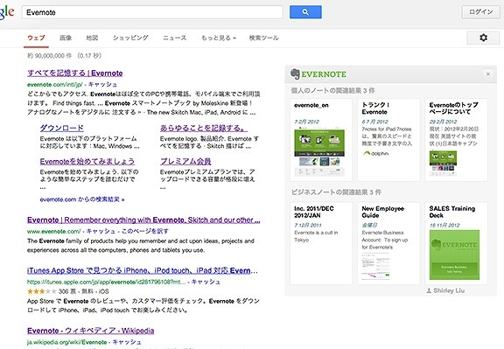Click the green SALES Training Deck cover image

point(454,255)
